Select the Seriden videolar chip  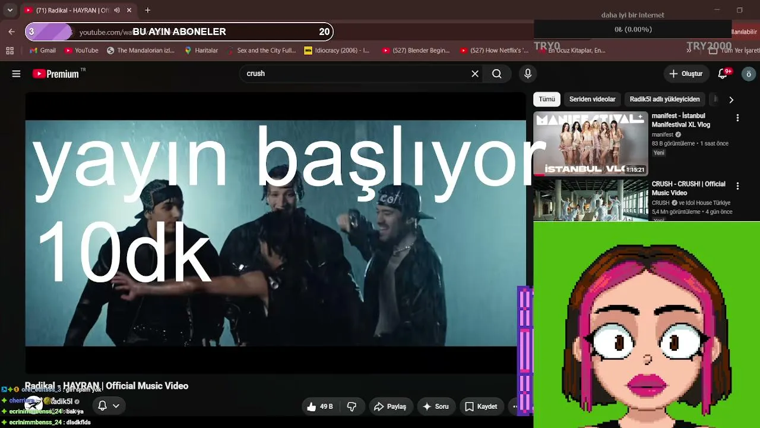click(592, 99)
